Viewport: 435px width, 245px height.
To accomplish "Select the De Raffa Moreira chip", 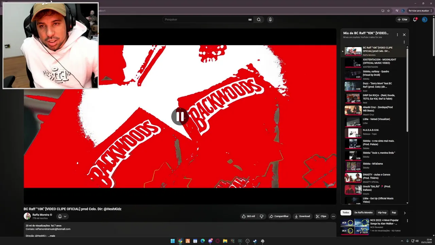I will point(363,213).
